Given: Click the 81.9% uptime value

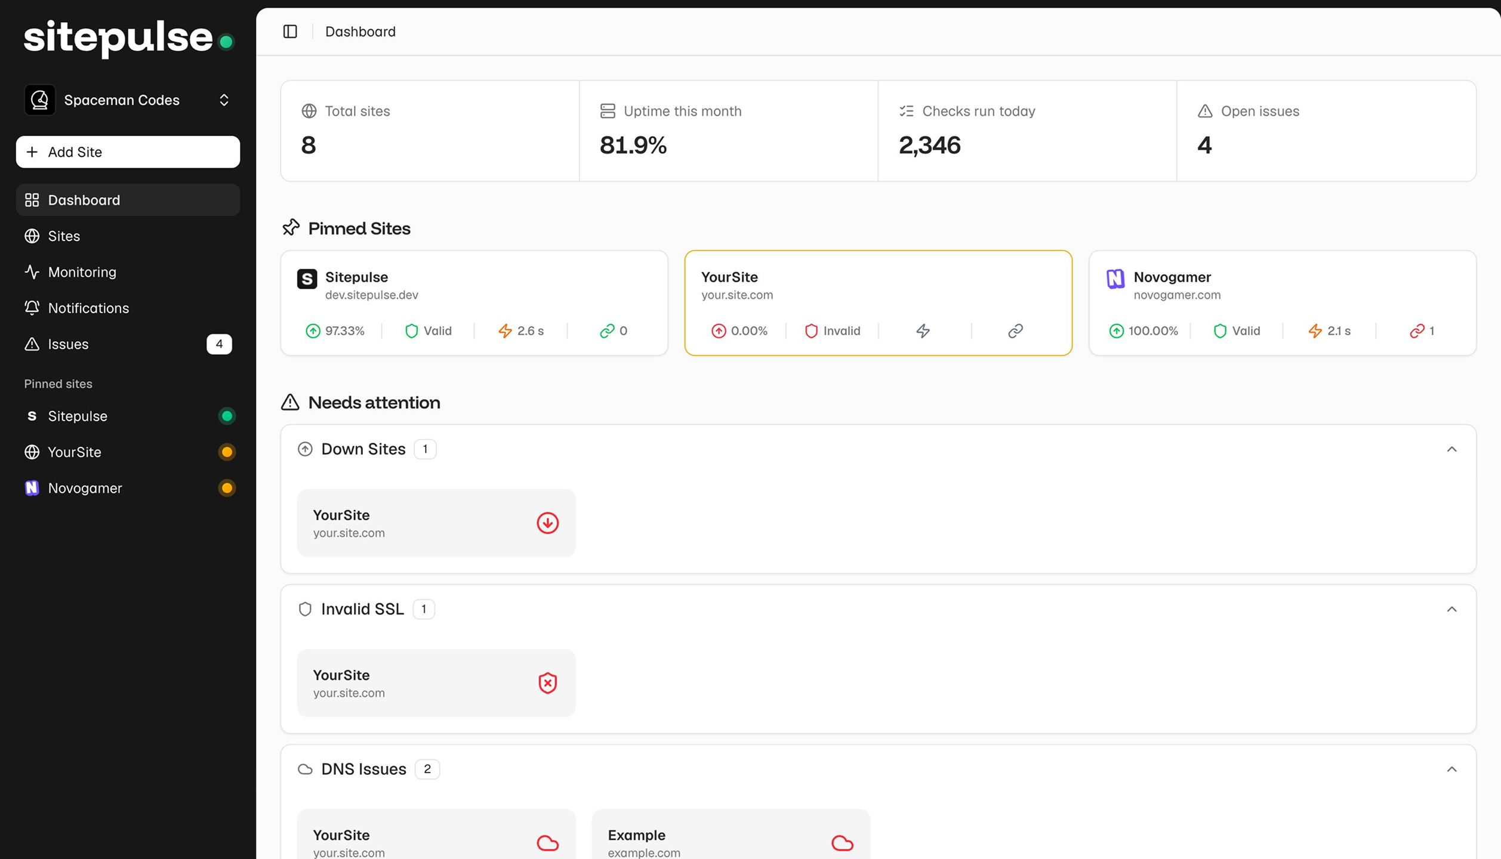Looking at the screenshot, I should pos(633,145).
